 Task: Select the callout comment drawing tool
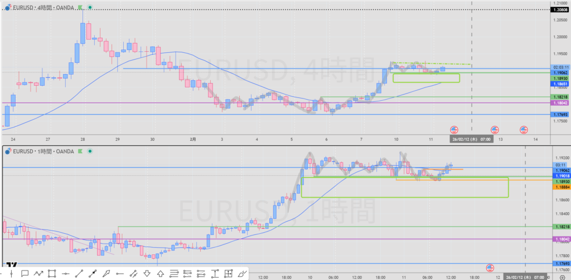click(x=25, y=273)
